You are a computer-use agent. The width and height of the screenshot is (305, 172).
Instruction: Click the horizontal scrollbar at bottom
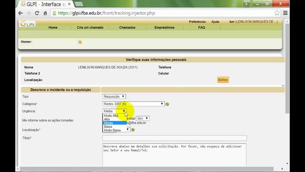pyautogui.click(x=147, y=169)
